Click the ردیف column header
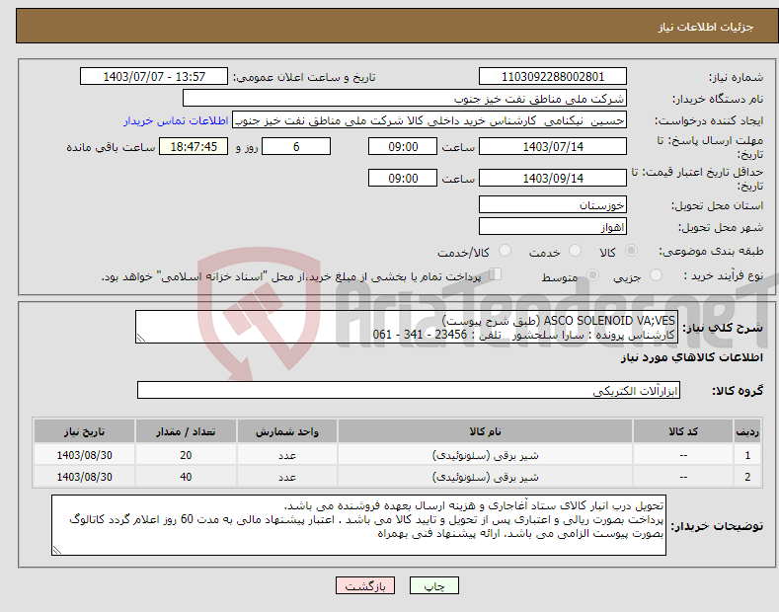The height and width of the screenshot is (612, 779). click(x=747, y=431)
